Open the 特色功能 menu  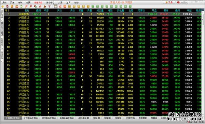38,2
